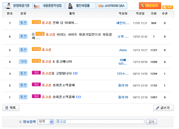Click the 통신 category badge in row 7
This screenshot has width=179, height=129.
pos(23,23)
